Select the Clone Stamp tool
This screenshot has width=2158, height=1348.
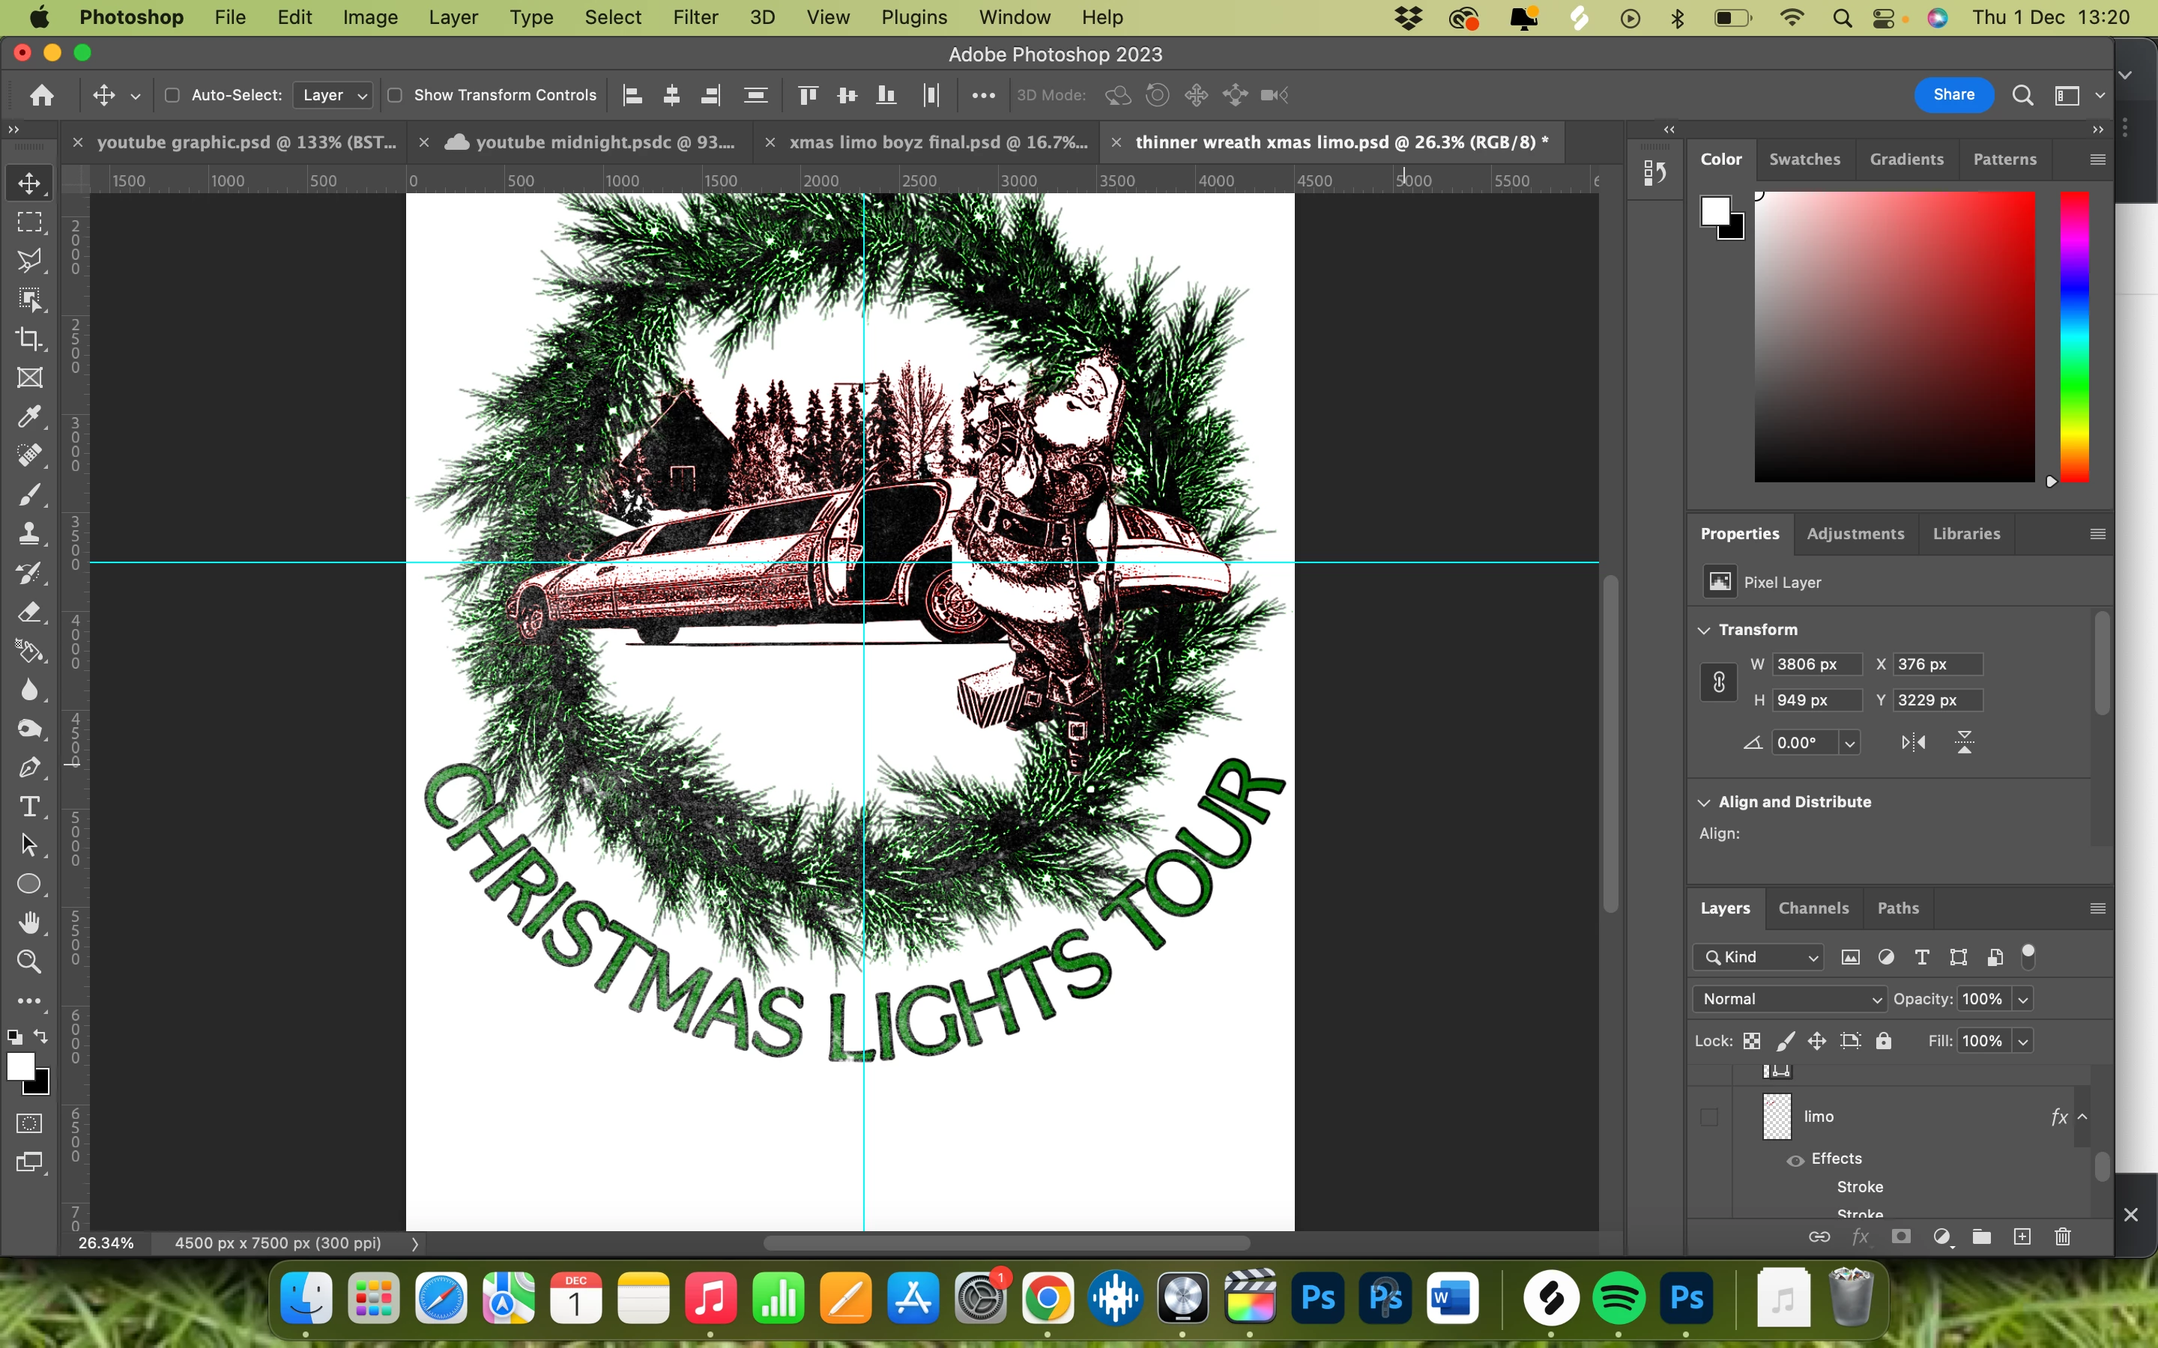click(x=29, y=533)
